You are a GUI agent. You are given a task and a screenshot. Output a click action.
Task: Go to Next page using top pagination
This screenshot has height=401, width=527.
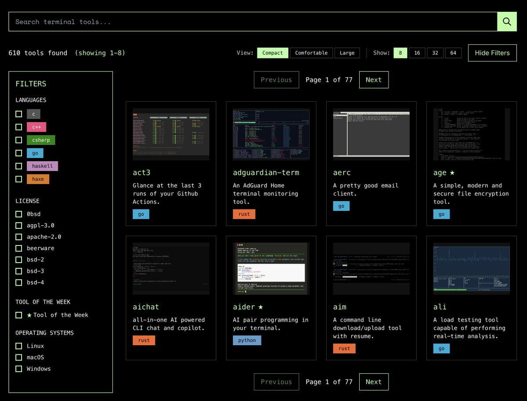(374, 79)
